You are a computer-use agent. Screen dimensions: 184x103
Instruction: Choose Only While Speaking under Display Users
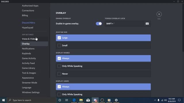click(103, 94)
